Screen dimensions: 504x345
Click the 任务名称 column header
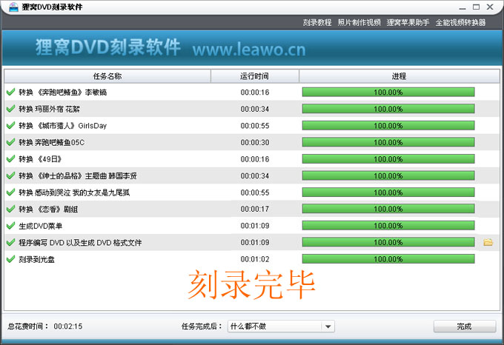pyautogui.click(x=107, y=76)
